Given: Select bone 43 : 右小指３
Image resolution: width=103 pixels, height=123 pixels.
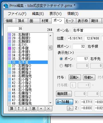Looking at the screenshot, I should click(x=28, y=86).
